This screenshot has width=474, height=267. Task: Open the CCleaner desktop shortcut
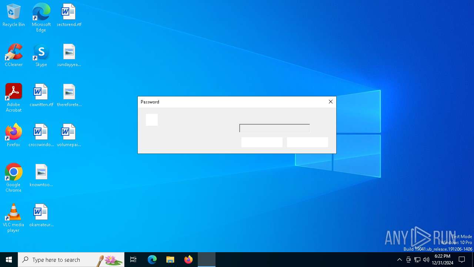14,55
